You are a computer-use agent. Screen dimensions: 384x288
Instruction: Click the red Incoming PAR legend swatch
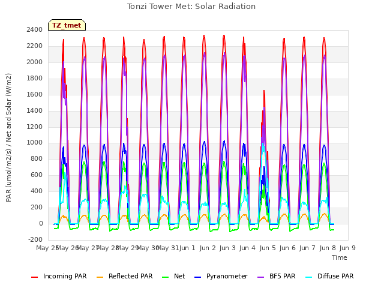pos(35,277)
